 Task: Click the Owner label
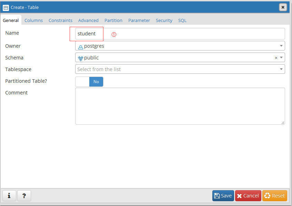13,46
